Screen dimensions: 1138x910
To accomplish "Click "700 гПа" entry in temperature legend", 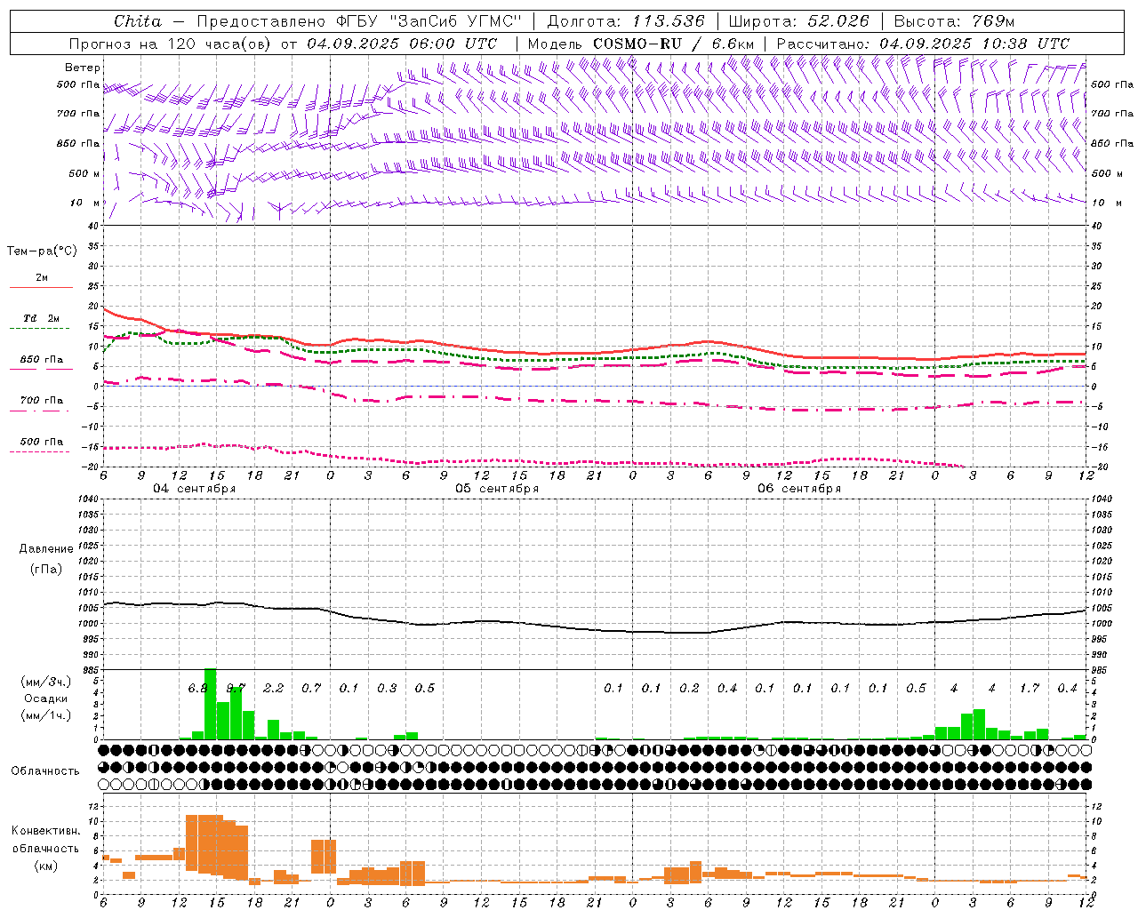I will [42, 400].
